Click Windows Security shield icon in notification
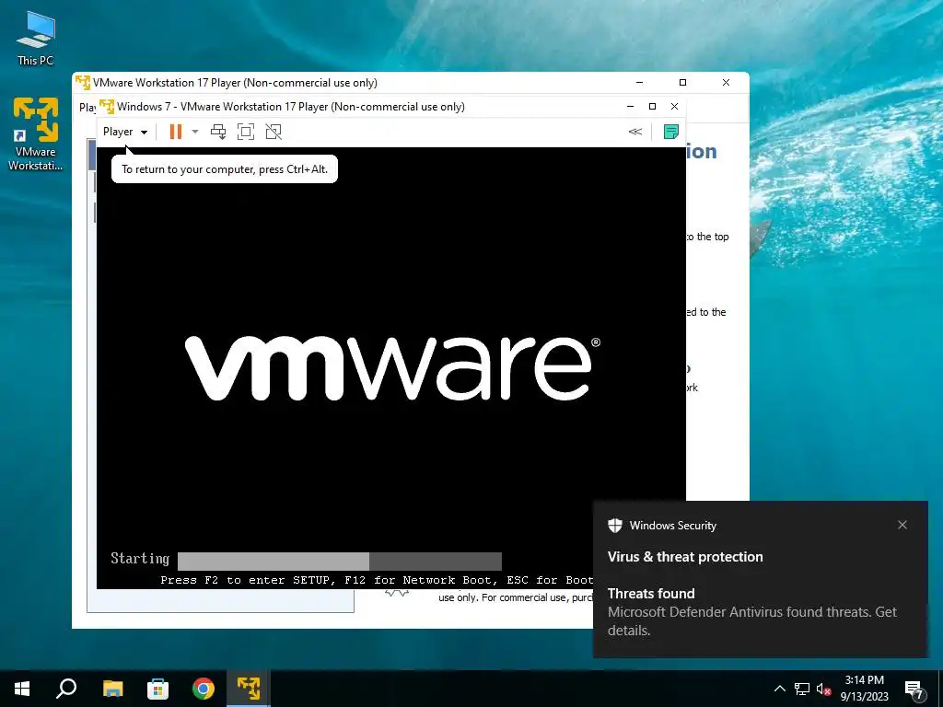The image size is (943, 707). pos(614,526)
